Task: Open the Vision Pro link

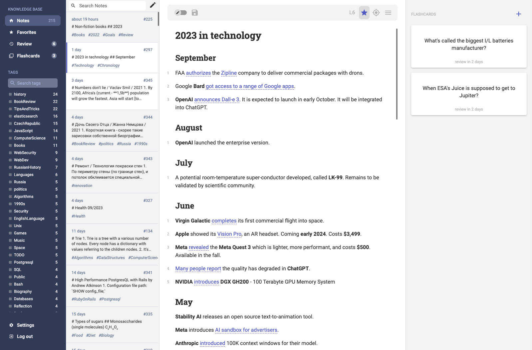Action: [229, 234]
